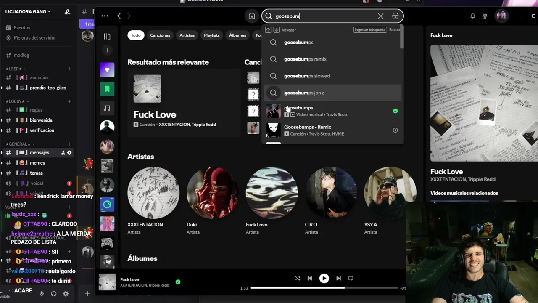This screenshot has height=303, width=538.
Task: Seek on the song progress bar
Action: [x=324, y=288]
